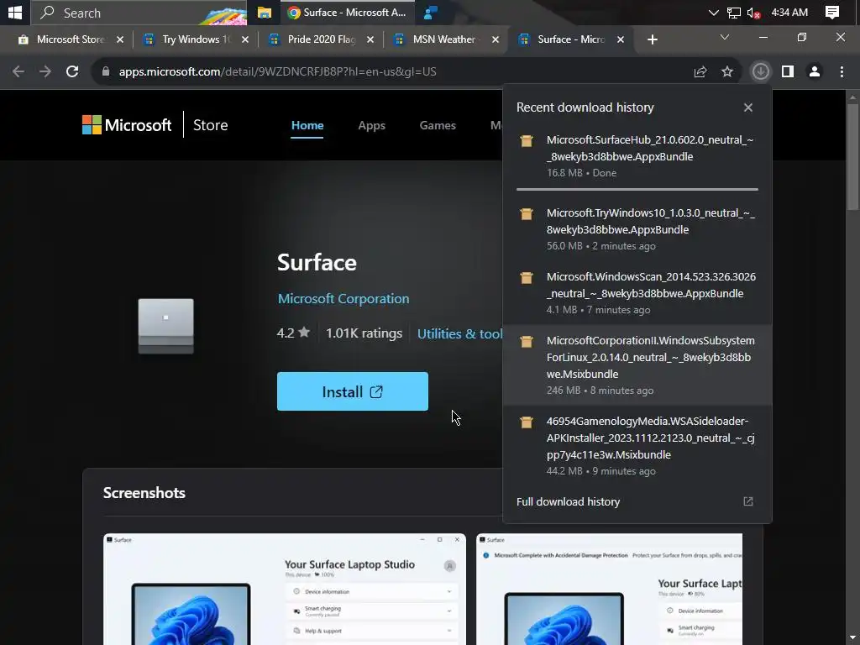
Task: Open the WindowsSubsystemForLinux Msixbundle download
Action: coord(637,364)
